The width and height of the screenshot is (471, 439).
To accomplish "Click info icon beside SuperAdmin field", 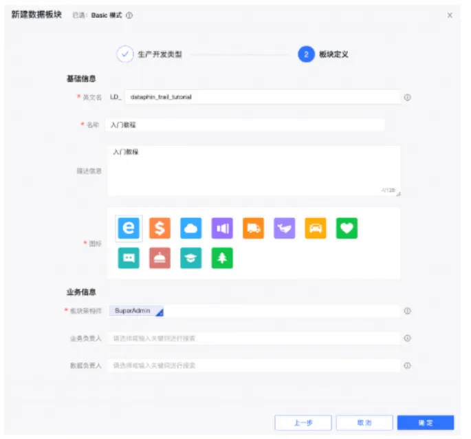I will tap(407, 311).
